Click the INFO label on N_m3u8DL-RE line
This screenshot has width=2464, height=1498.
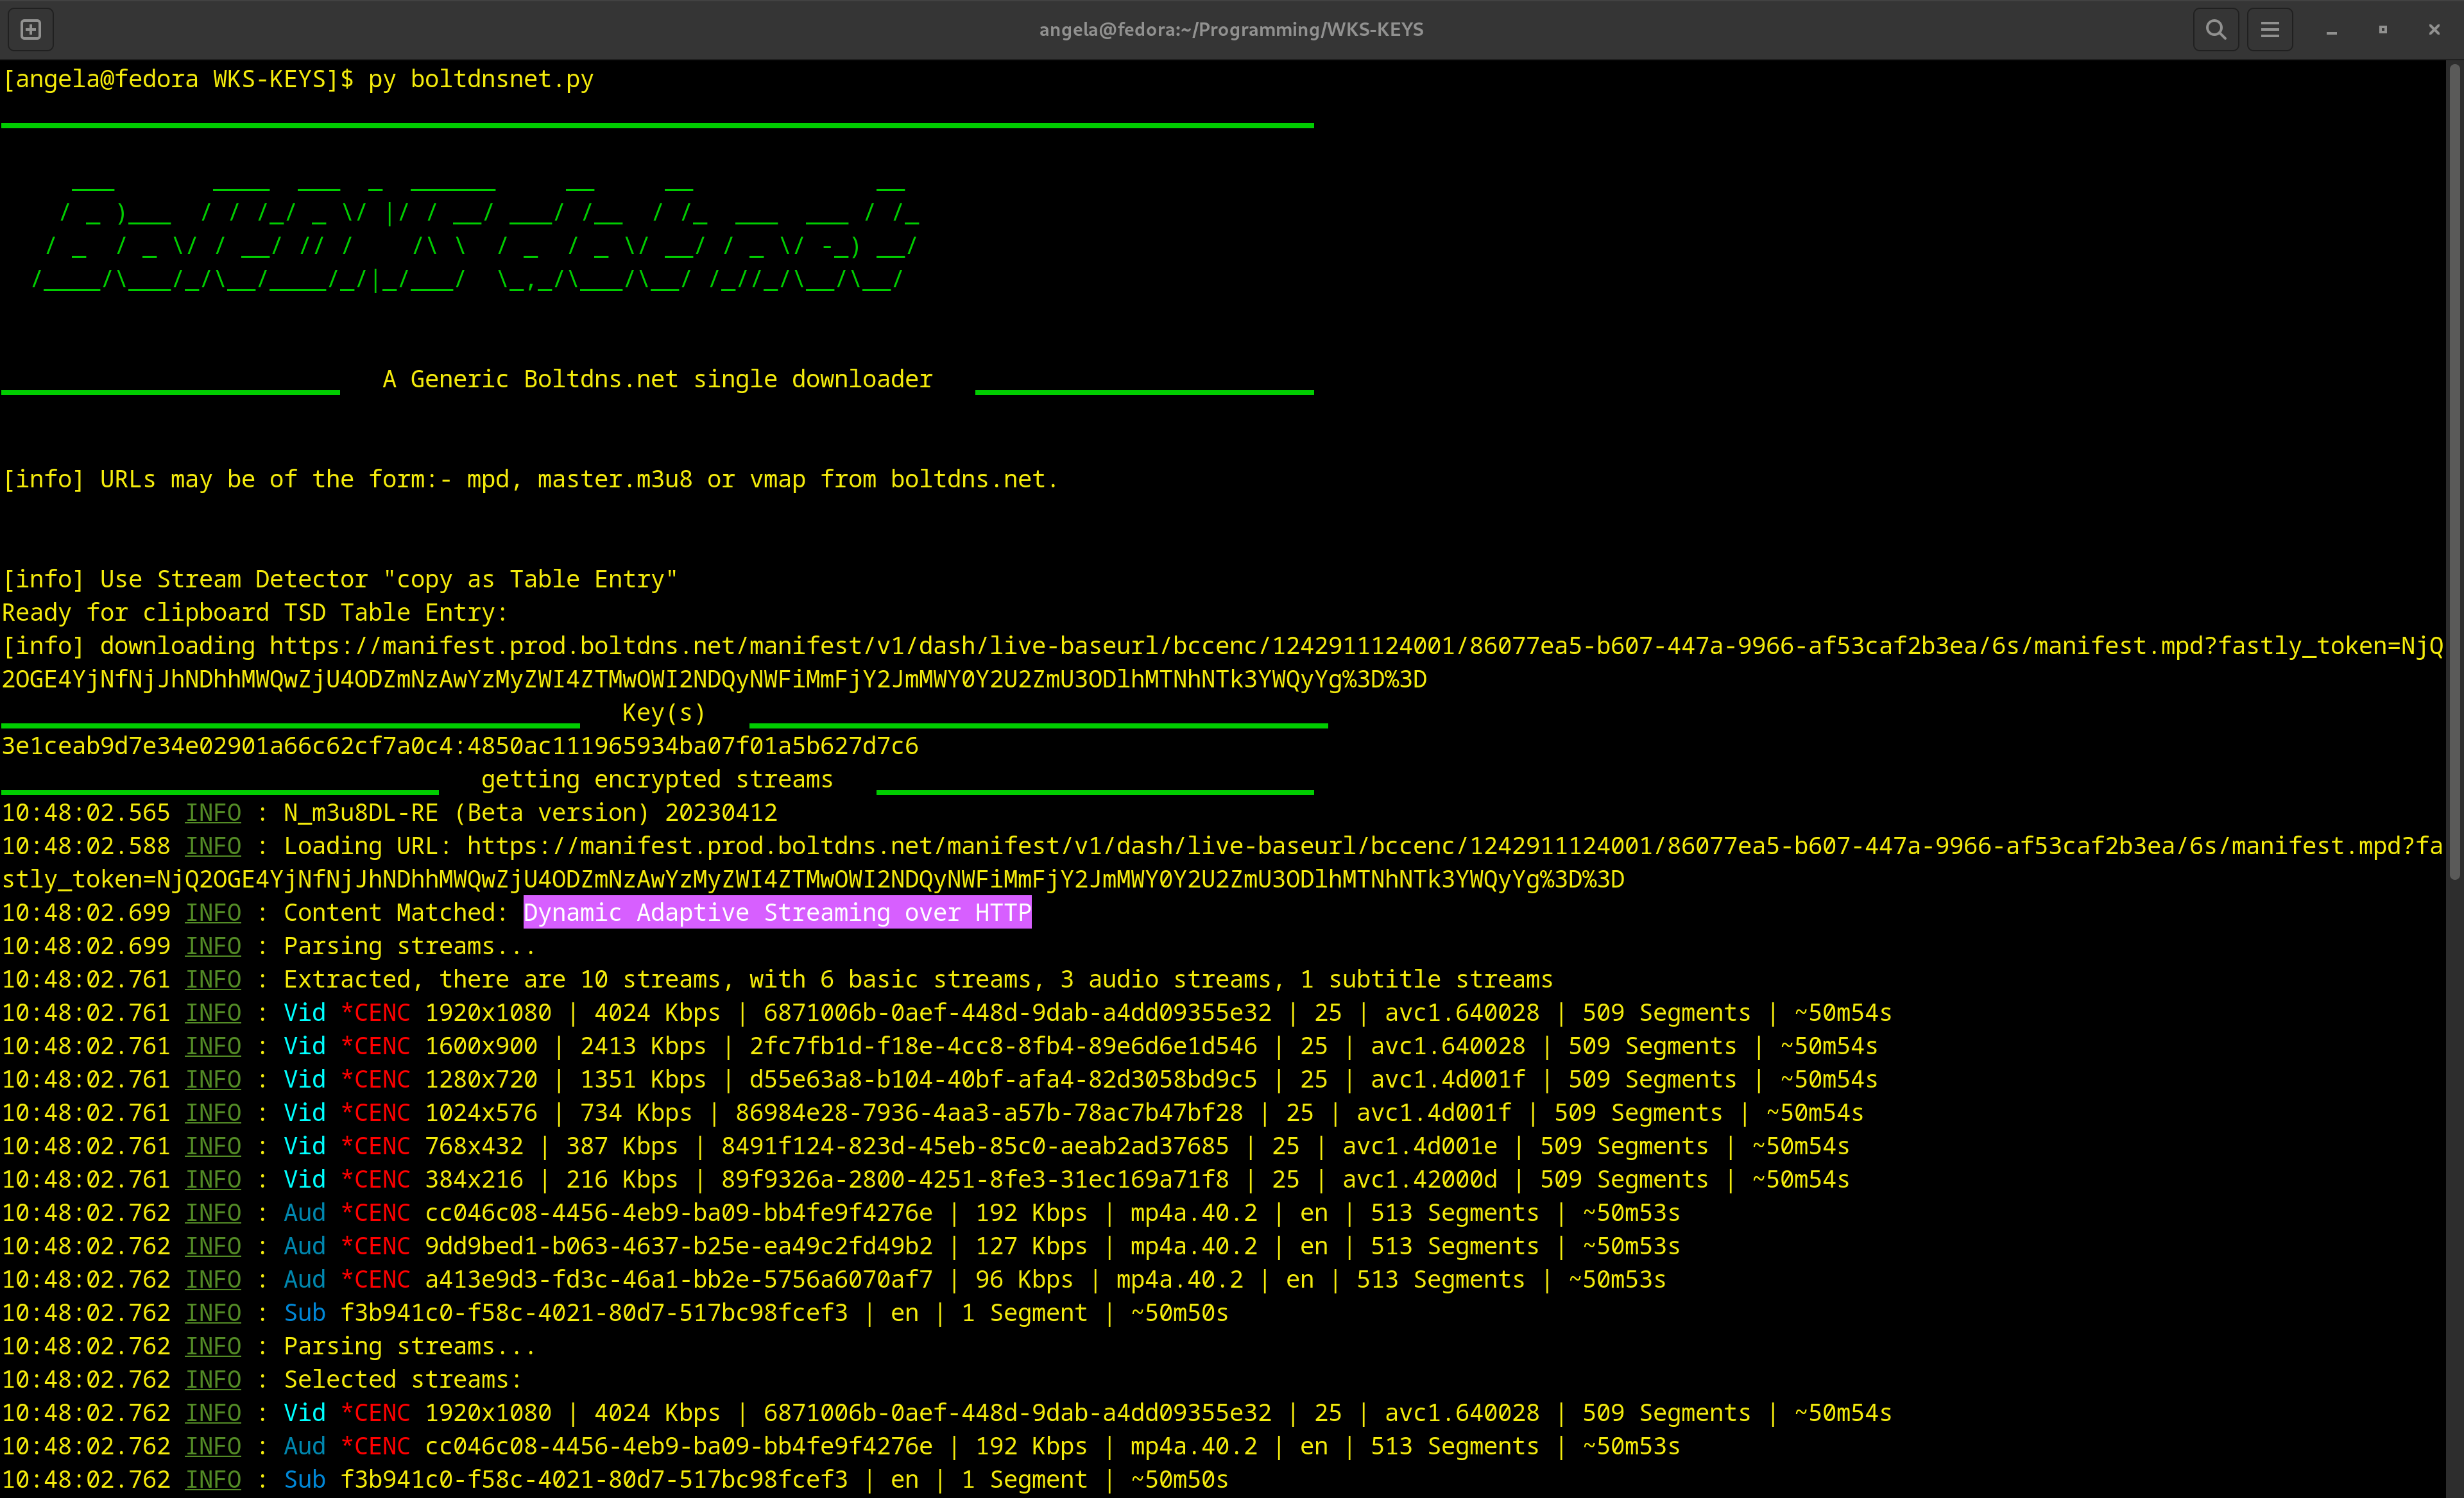[x=213, y=814]
